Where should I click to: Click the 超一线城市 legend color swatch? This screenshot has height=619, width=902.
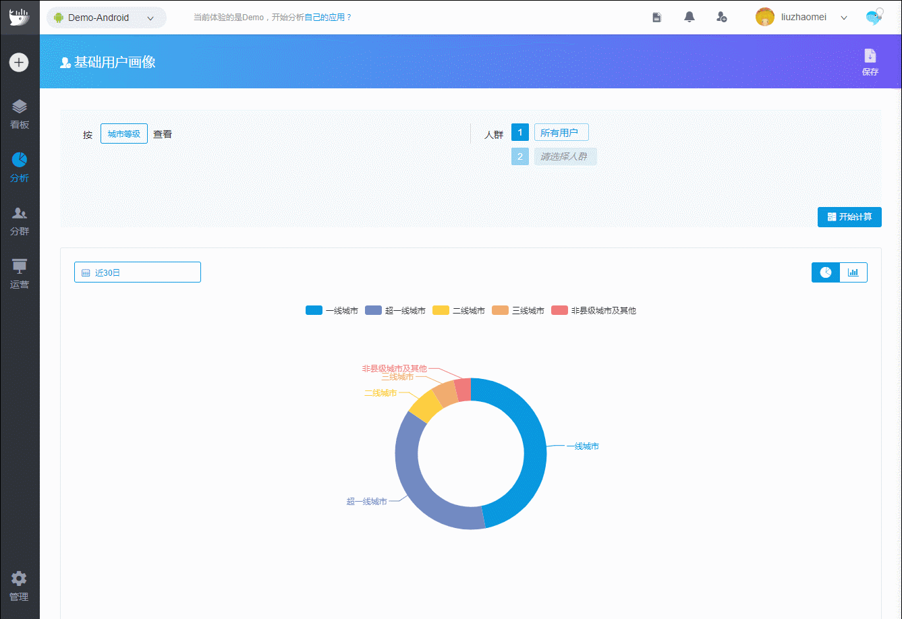pyautogui.click(x=374, y=311)
